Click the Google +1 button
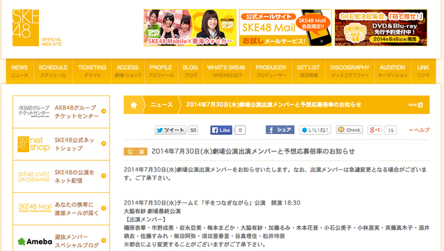 point(375,130)
